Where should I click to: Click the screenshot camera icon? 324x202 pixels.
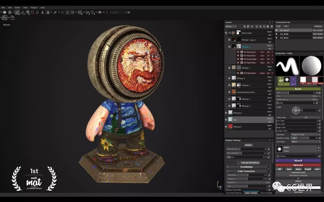(x=100, y=12)
